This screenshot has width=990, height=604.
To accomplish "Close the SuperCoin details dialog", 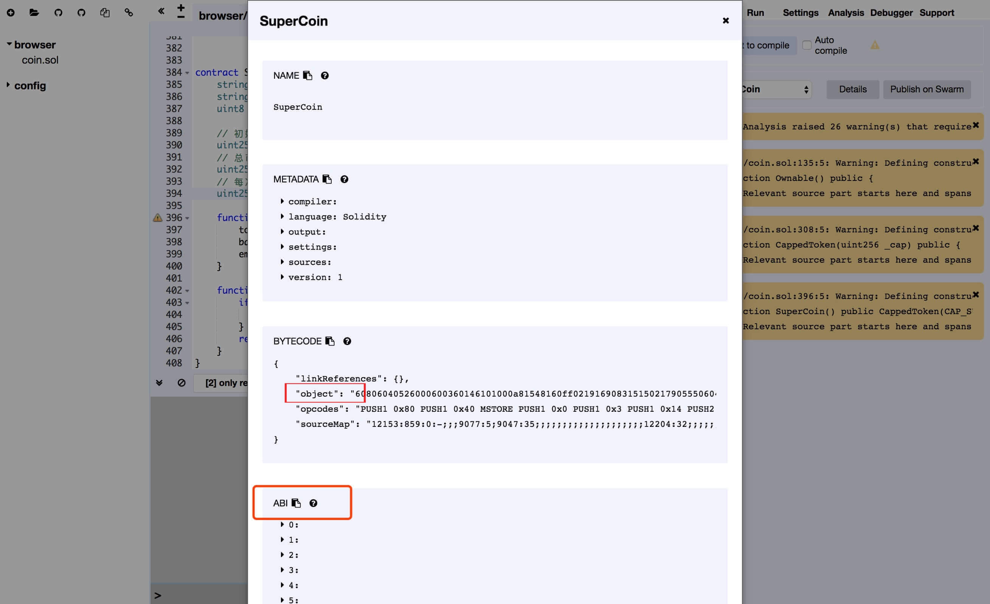I will (726, 20).
